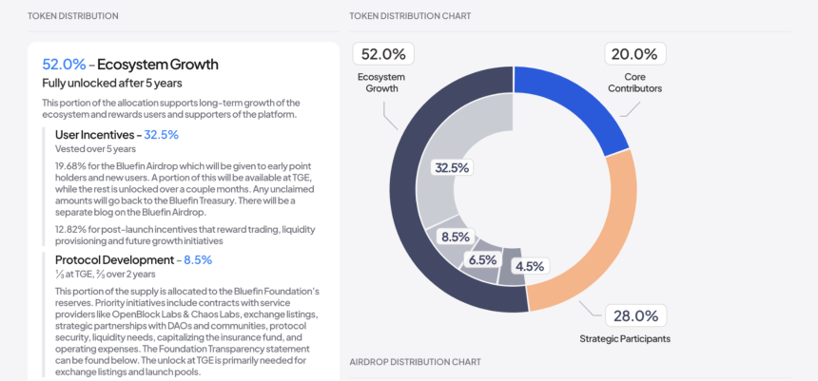
Task: Click the User Incentives – 32.5% heading
Action: (117, 135)
